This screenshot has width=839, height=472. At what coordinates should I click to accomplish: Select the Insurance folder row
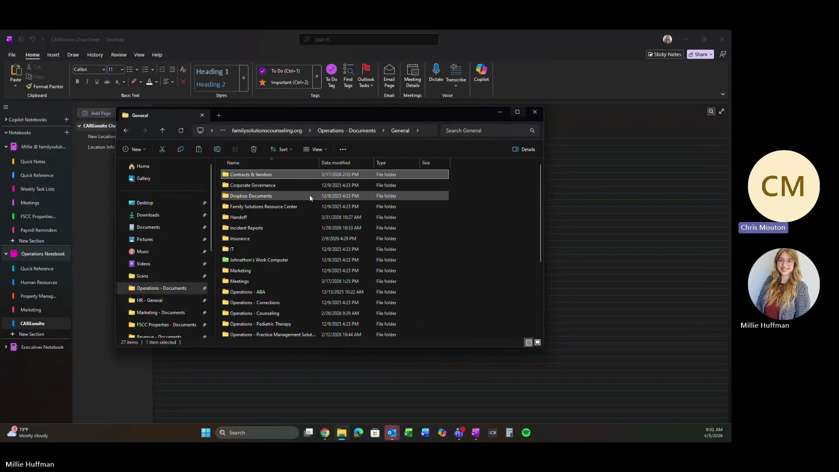[335, 239]
